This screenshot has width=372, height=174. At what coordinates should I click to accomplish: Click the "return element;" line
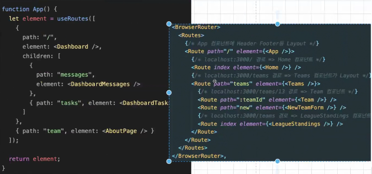pyautogui.click(x=35, y=159)
